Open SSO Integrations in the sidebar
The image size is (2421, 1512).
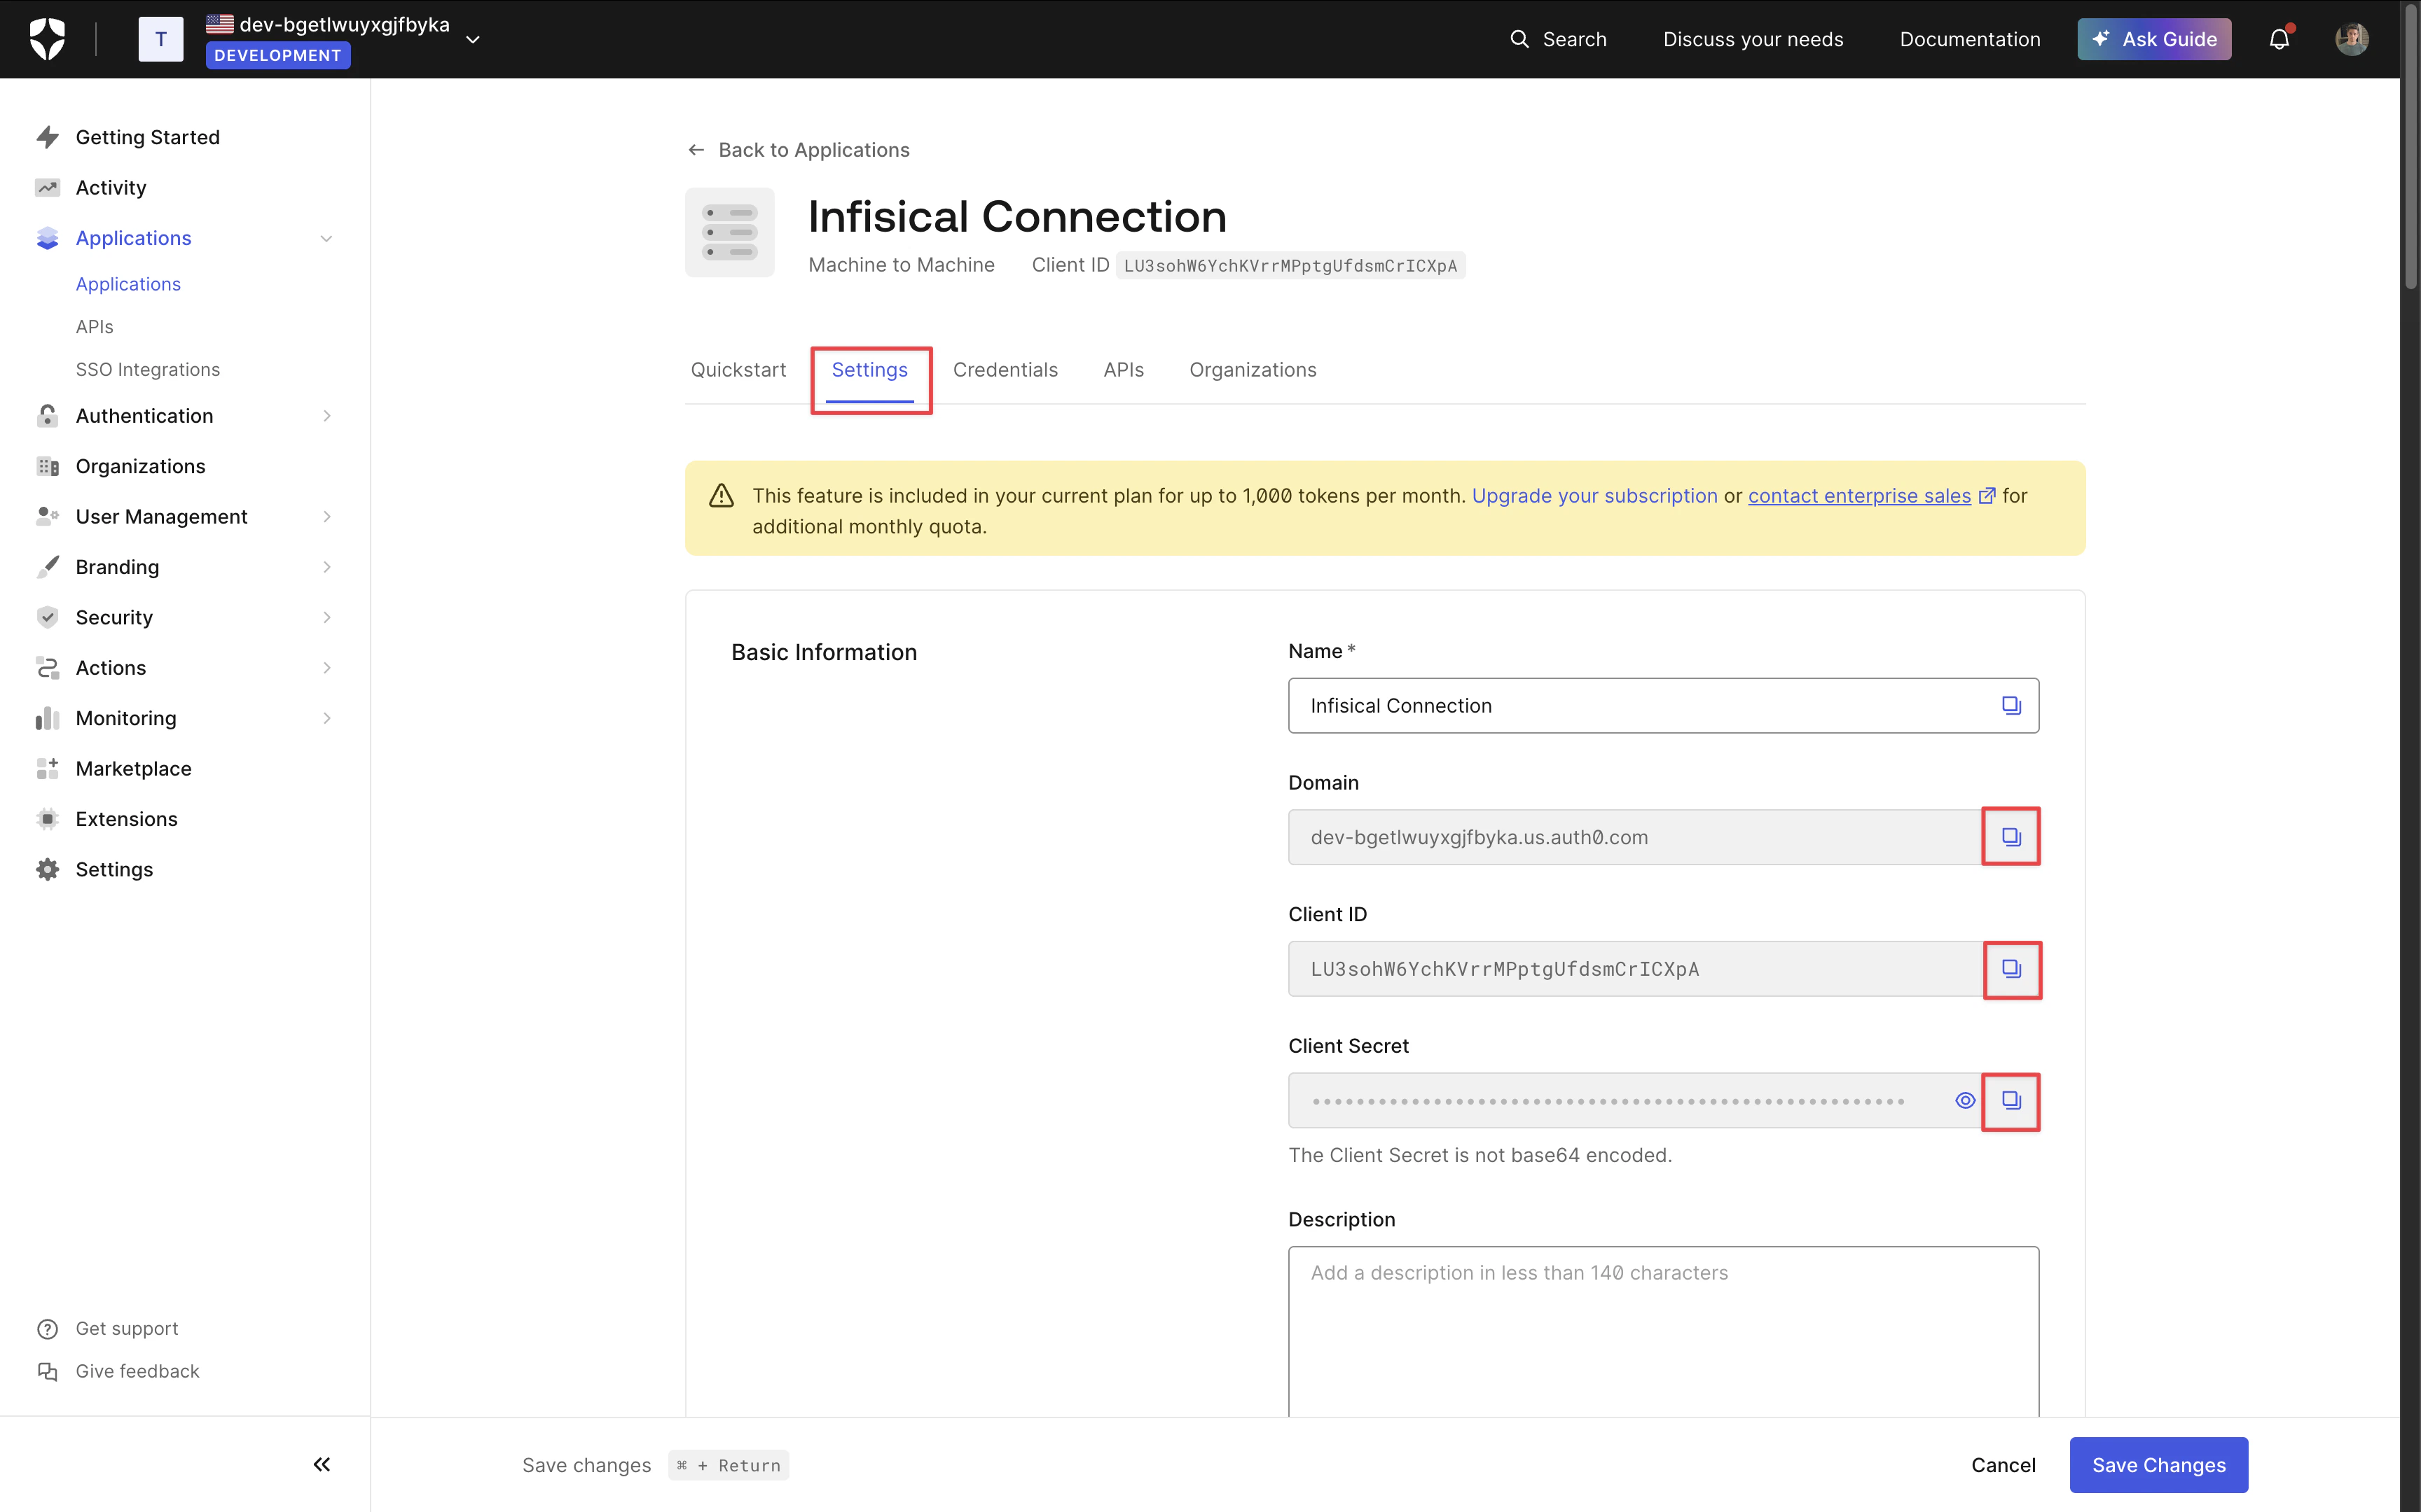148,370
